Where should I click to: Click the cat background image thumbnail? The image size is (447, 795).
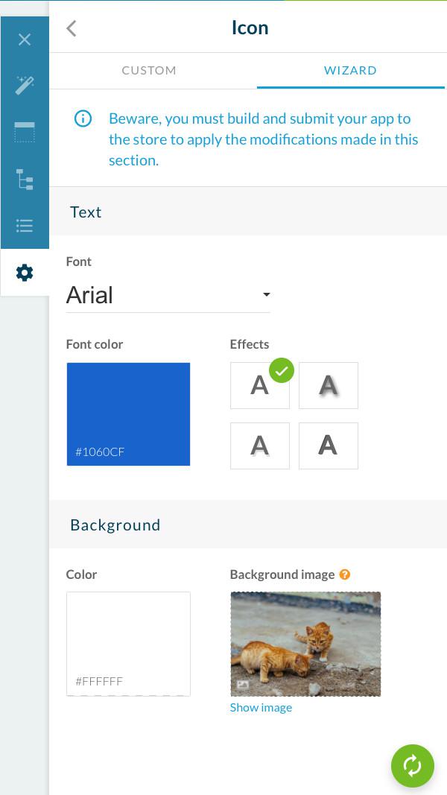pyautogui.click(x=305, y=644)
